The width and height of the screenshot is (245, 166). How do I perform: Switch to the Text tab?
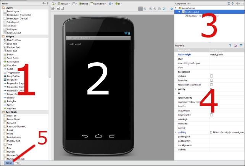[18, 163]
